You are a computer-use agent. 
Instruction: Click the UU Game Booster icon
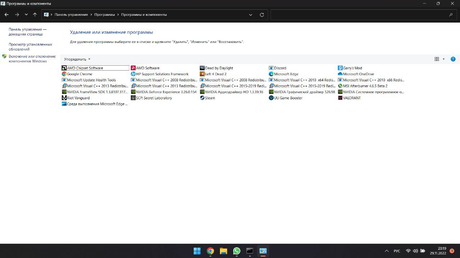(271, 98)
